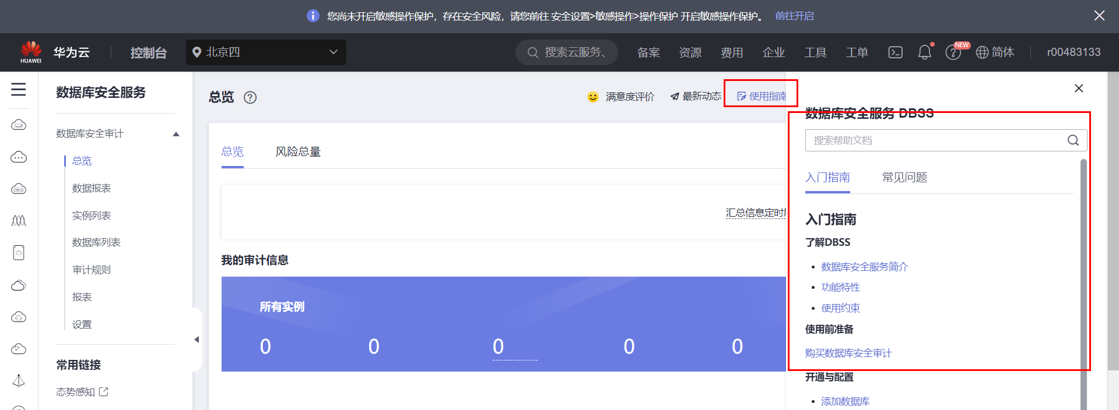Click the help icon beside 总览 title
The image size is (1119, 410).
250,97
